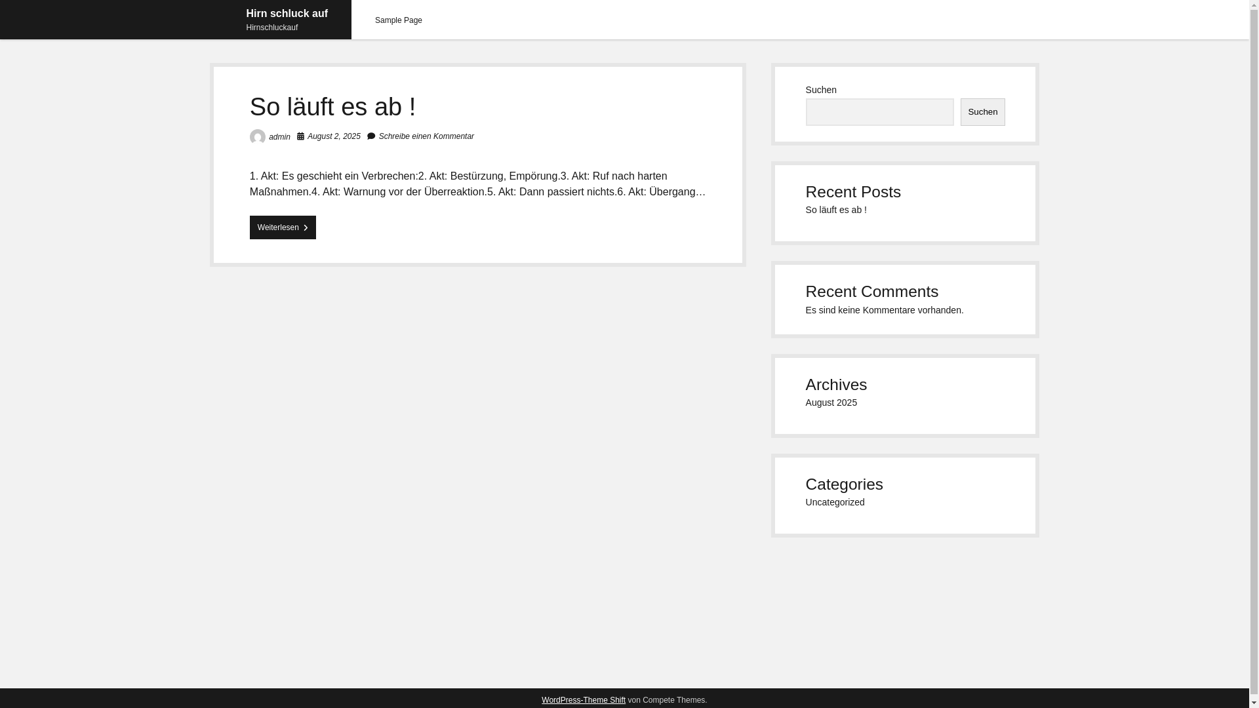1259x708 pixels.
Task: Click the Recent Posts widget heading
Action: (852, 191)
